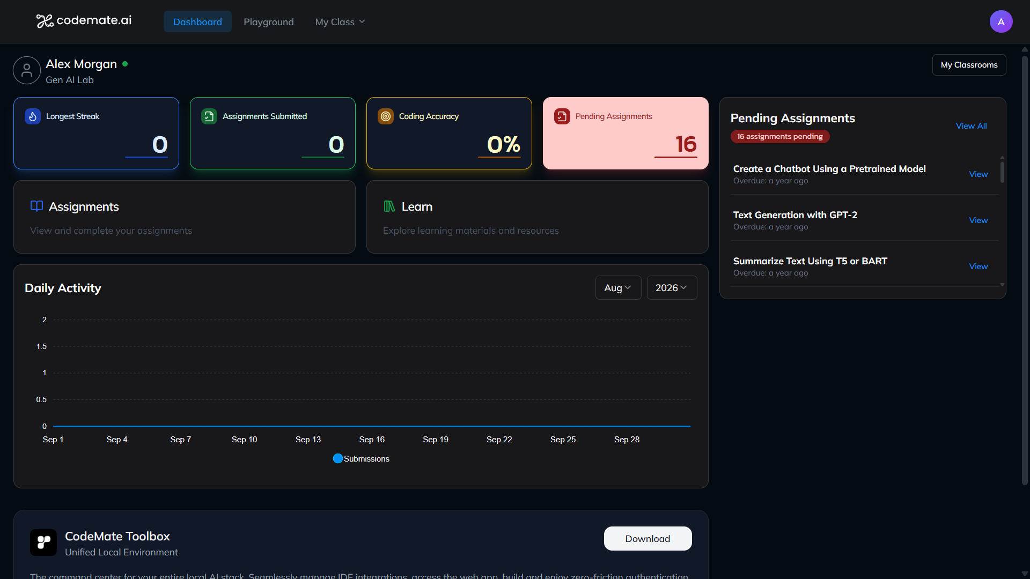Click the Gen AI Lab label

pyautogui.click(x=70, y=80)
